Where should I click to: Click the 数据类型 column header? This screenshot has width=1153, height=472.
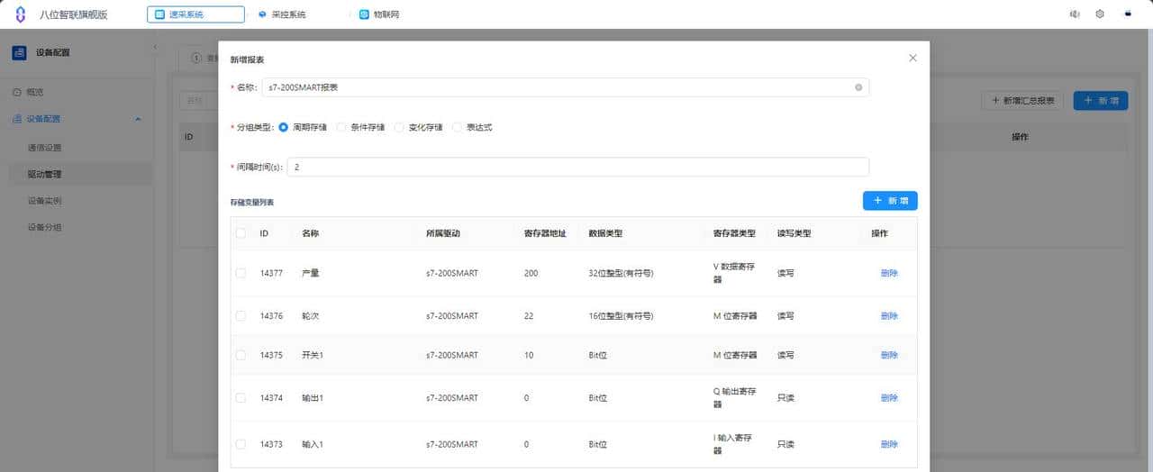pos(605,233)
